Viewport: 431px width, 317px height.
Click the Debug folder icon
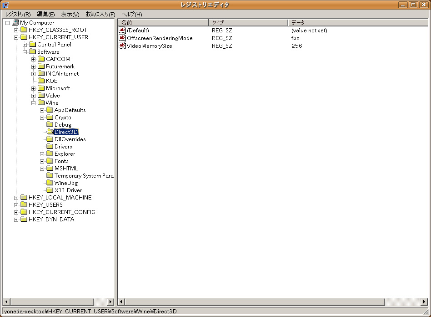click(x=50, y=125)
